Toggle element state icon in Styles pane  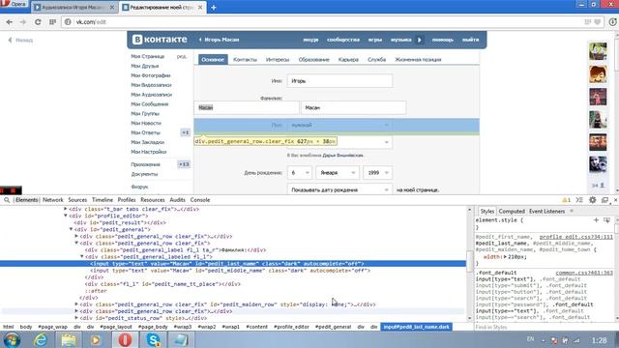coord(606,219)
